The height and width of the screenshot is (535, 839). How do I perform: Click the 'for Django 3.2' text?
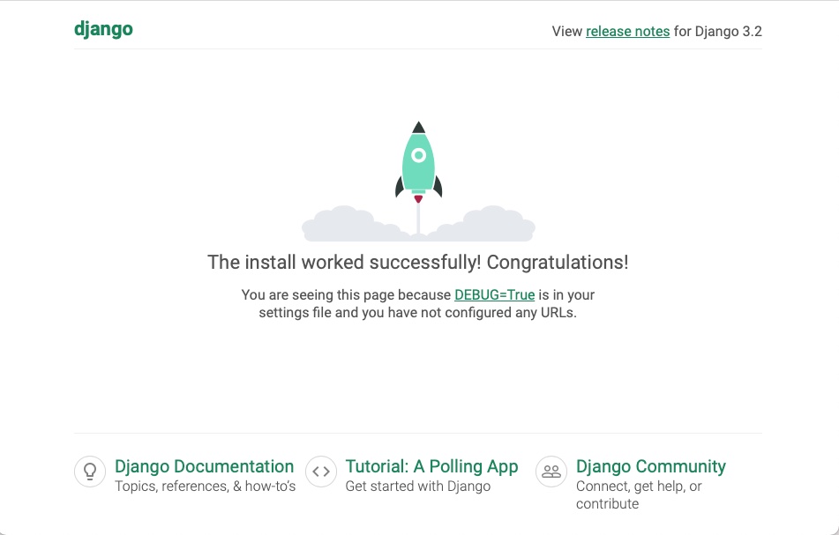pyautogui.click(x=717, y=32)
